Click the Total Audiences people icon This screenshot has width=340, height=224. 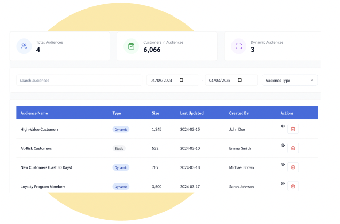tap(24, 46)
